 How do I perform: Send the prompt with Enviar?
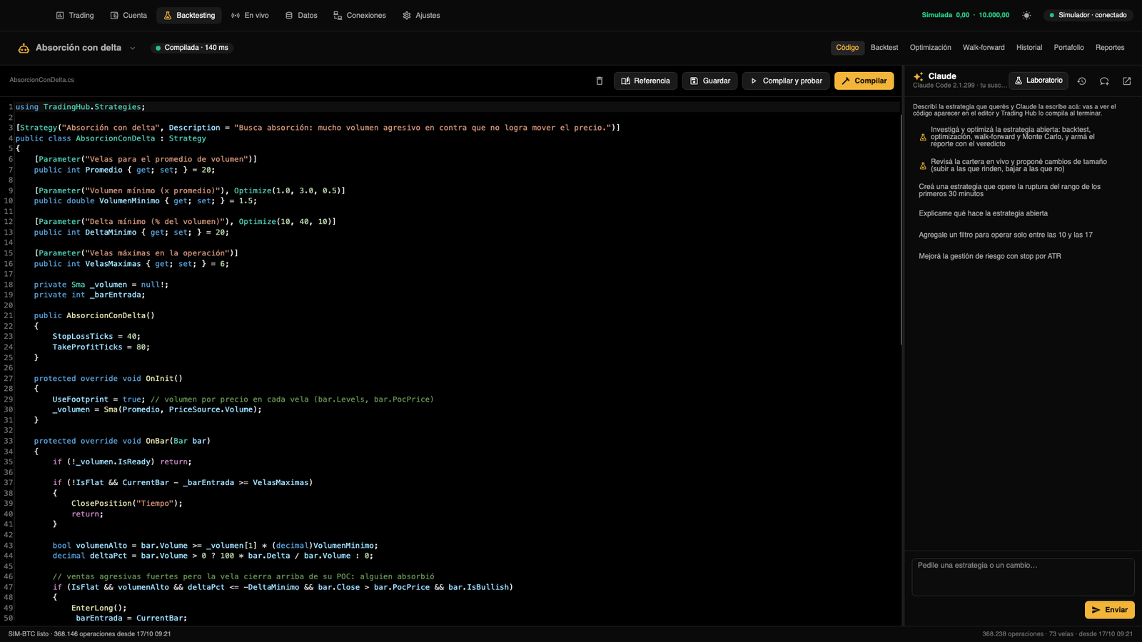pos(1109,610)
